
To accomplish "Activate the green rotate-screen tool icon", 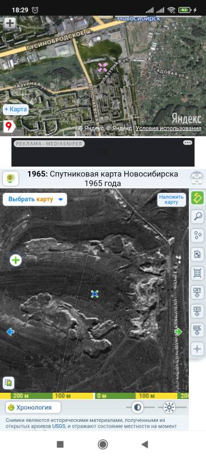I will (197, 198).
